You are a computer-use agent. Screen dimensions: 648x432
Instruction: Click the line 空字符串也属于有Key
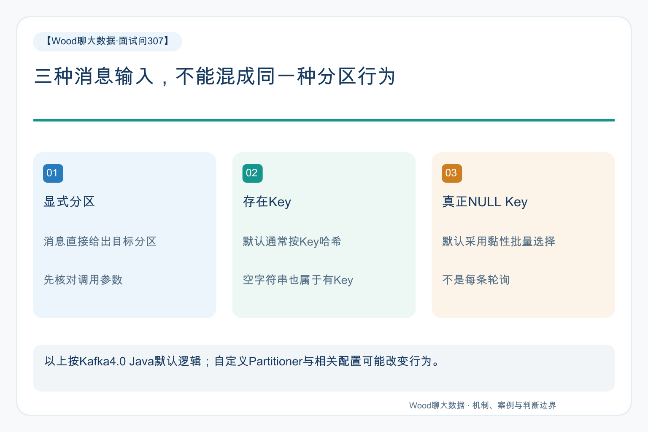[x=298, y=280]
